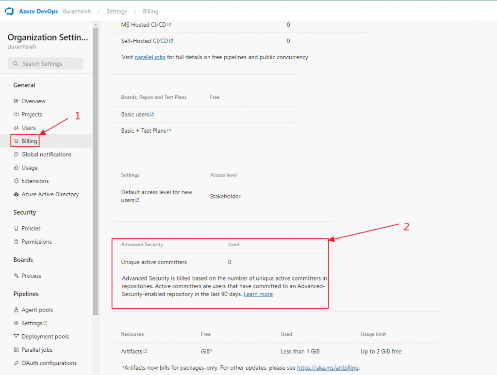
Task: Click the Less than 1 GiB value
Action: (300, 352)
